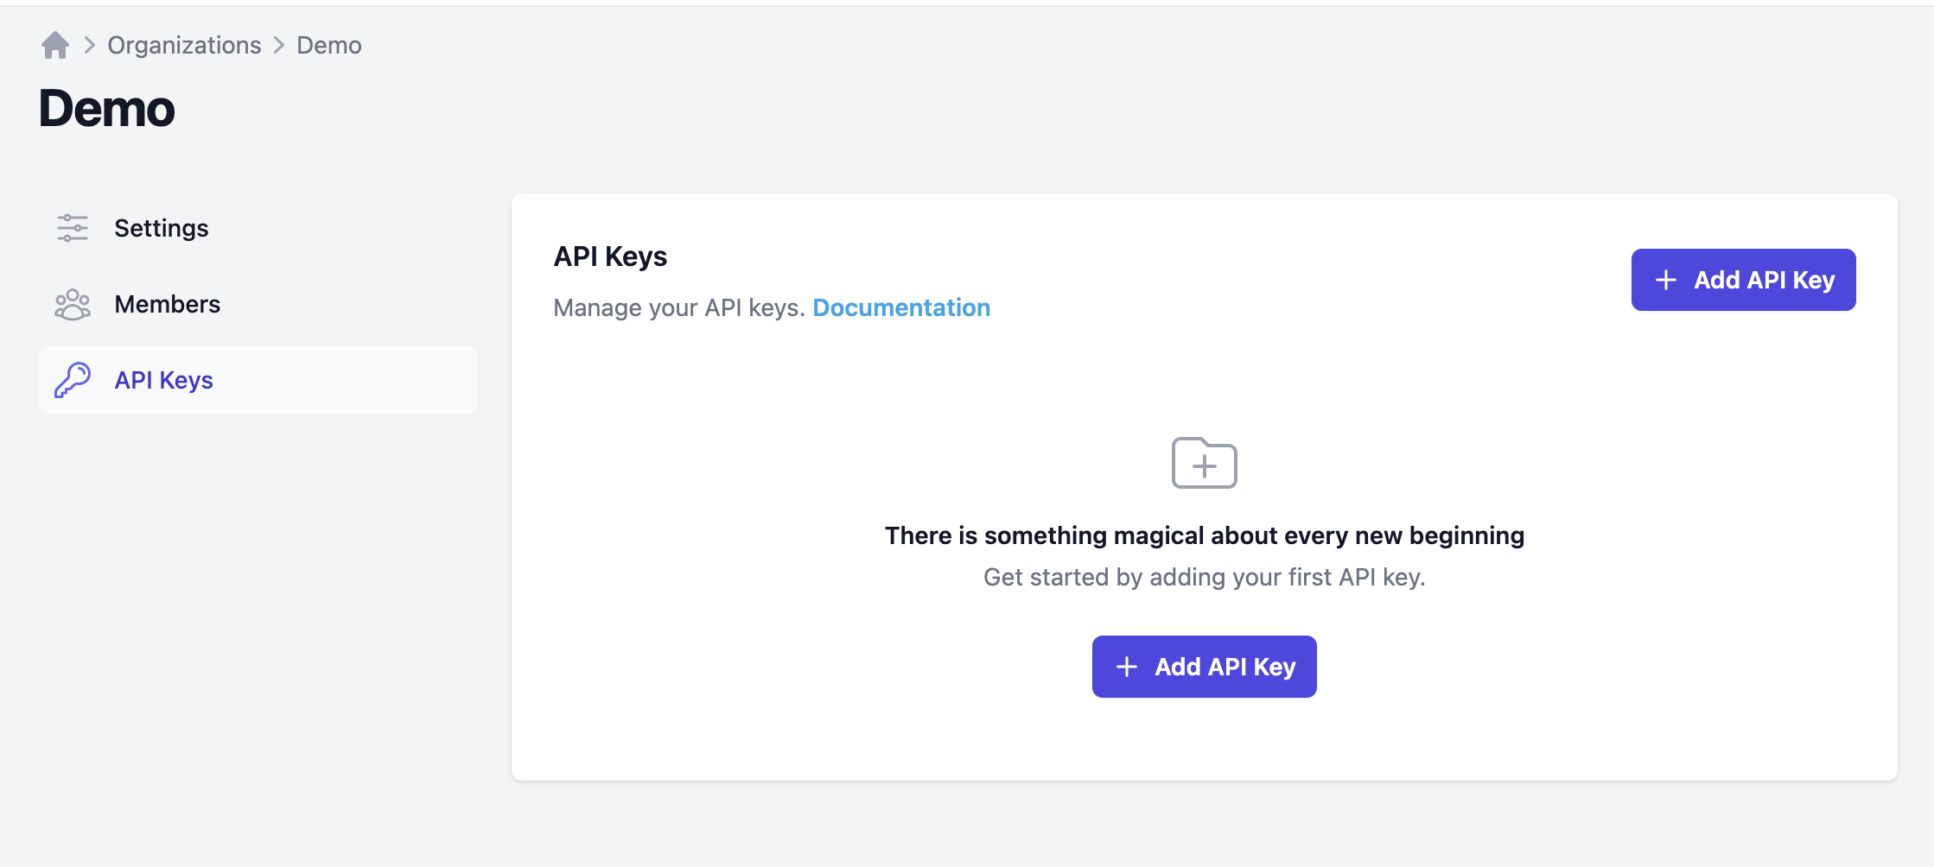The height and width of the screenshot is (867, 1934).
Task: Open the Settings section in the sidebar
Action: 161,228
